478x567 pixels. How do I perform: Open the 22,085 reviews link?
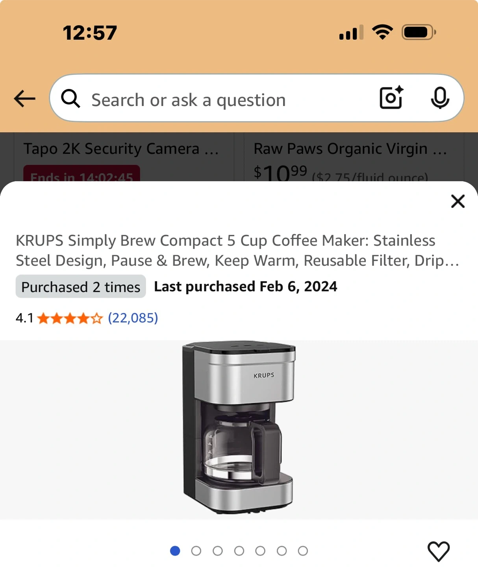(x=133, y=318)
